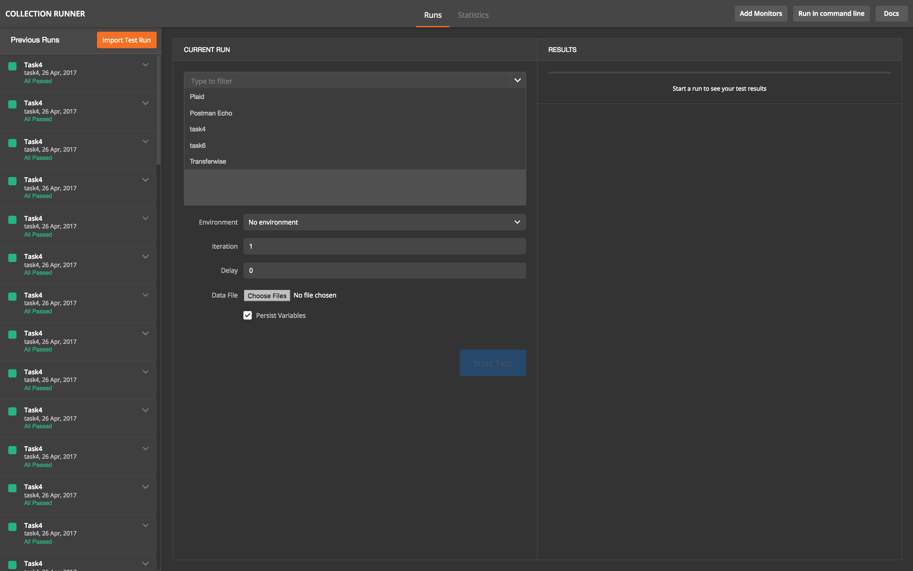This screenshot has width=913, height=571.
Task: Click Import Test Run button
Action: pyautogui.click(x=126, y=40)
